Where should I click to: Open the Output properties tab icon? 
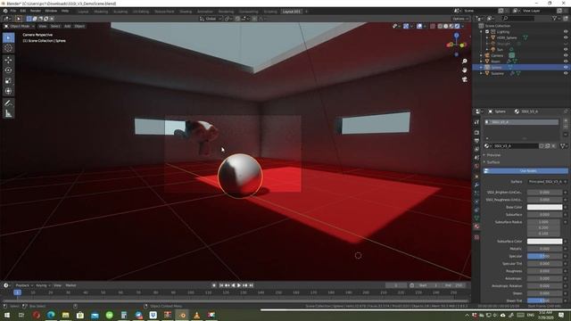pyautogui.click(x=476, y=141)
